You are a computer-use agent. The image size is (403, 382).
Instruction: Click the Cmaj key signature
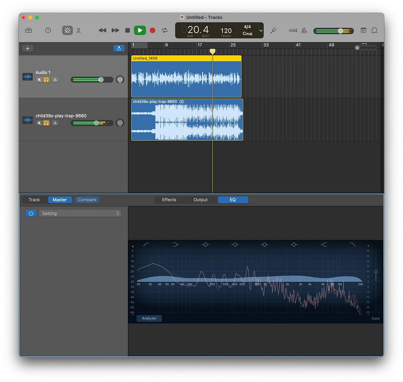pyautogui.click(x=247, y=34)
